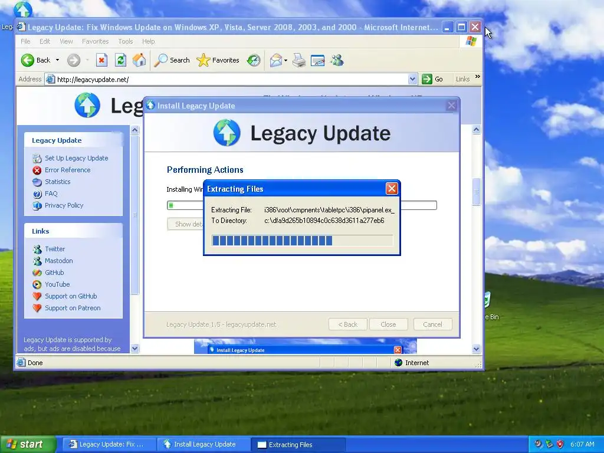Click the blue extraction progress bar
The height and width of the screenshot is (453, 604).
302,241
